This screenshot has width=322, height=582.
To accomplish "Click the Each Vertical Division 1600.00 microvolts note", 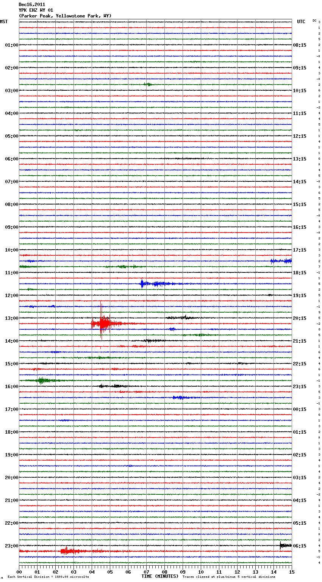I will (x=48, y=577).
